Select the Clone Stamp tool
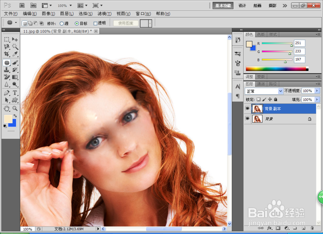 [x=6, y=70]
